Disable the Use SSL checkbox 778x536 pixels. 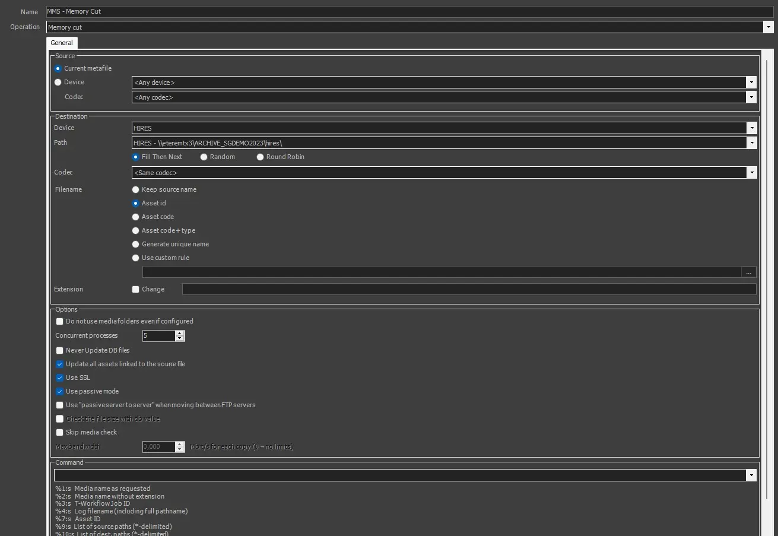[60, 378]
